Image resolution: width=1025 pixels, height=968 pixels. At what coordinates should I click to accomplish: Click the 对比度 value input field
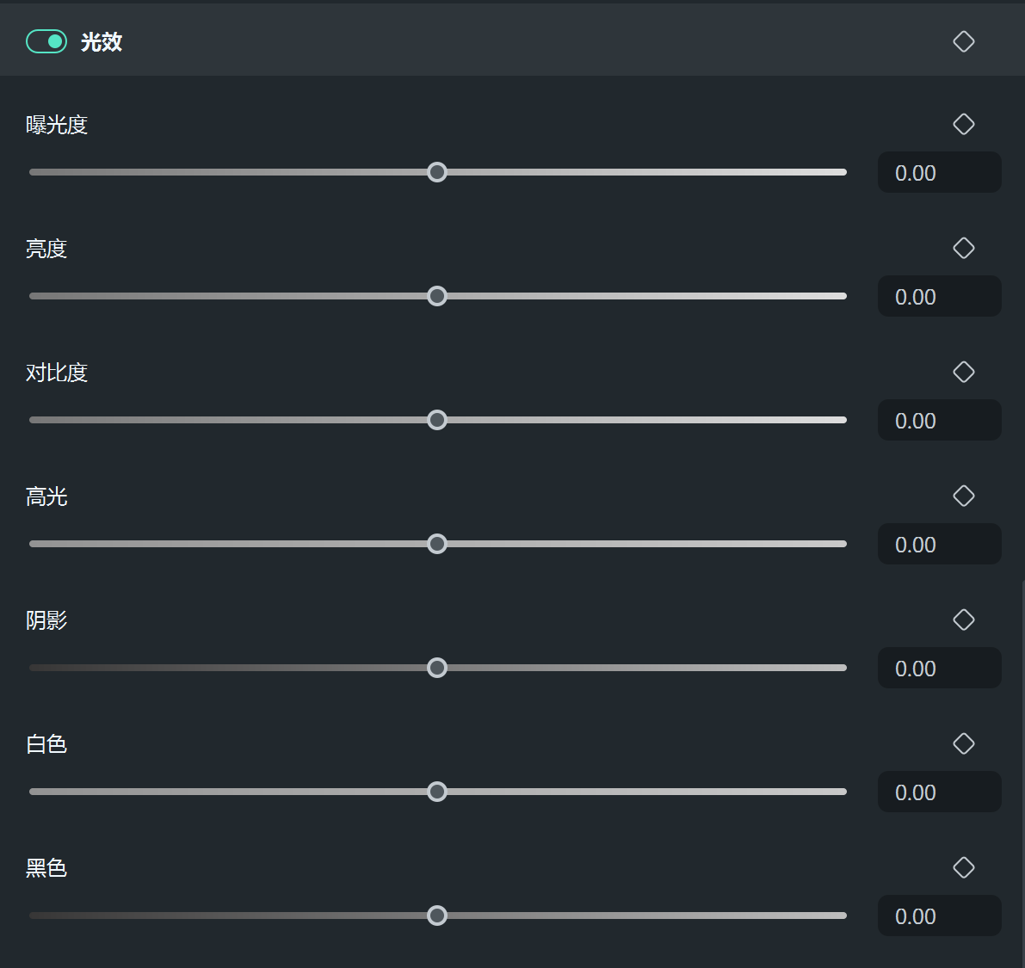939,421
